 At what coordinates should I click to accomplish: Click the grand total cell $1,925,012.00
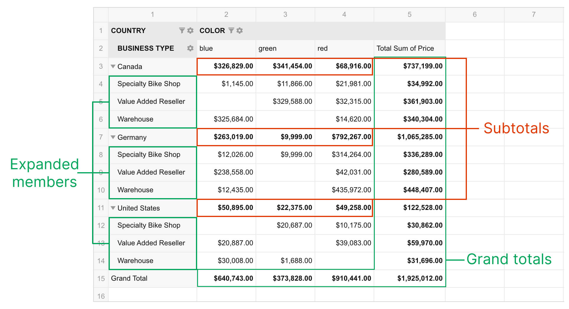420,278
